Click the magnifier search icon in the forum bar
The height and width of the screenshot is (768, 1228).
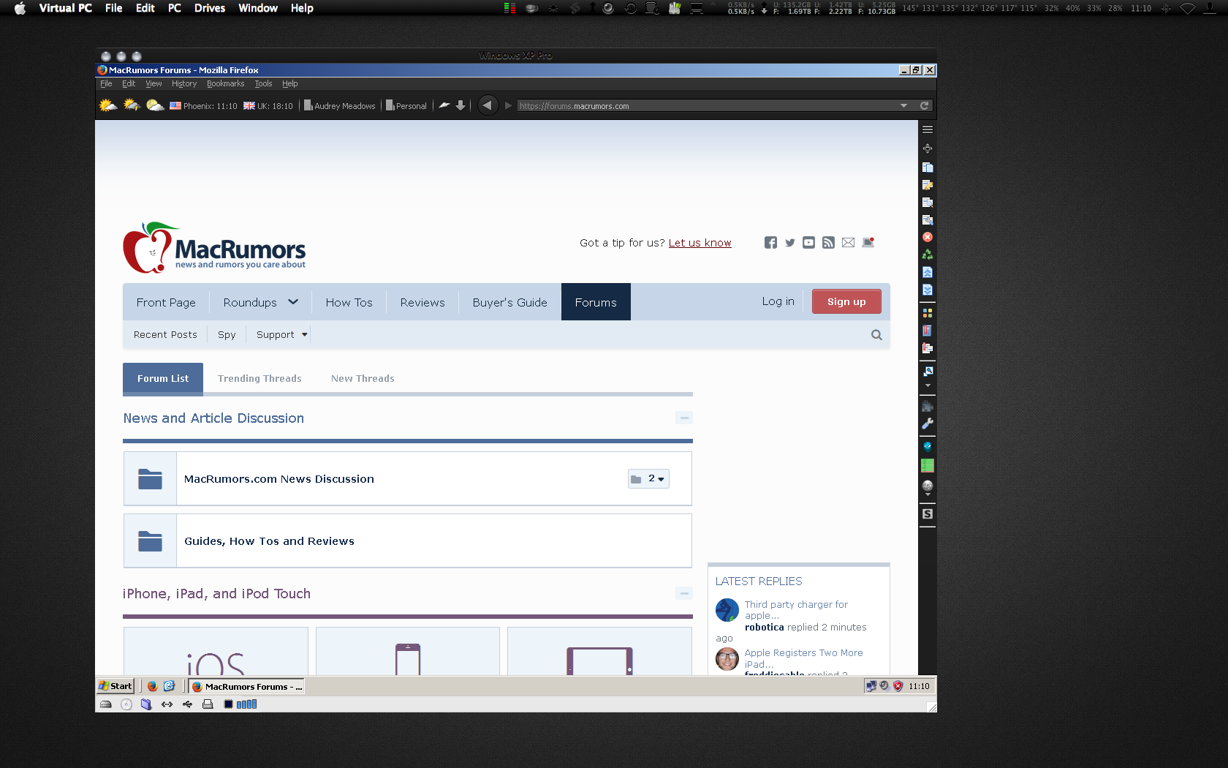click(876, 335)
